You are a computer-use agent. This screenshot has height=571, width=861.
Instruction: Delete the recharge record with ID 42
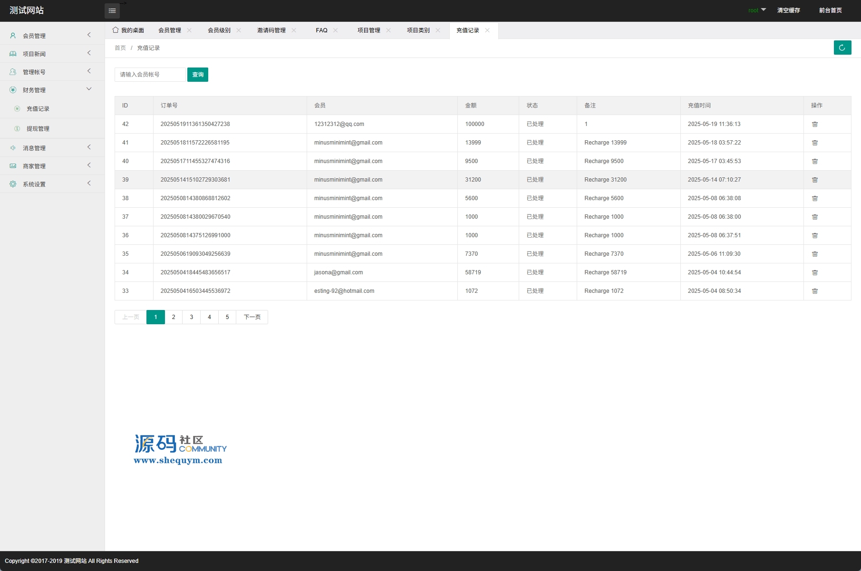[x=814, y=124]
